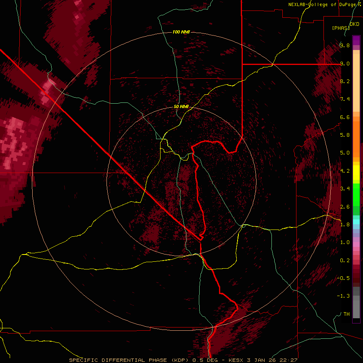Viewport: 363px width, 363px height.
Task: Click the SPECIFIC DIFFERENTIAL PHASE (KDP) title text
Action: [x=129, y=360]
